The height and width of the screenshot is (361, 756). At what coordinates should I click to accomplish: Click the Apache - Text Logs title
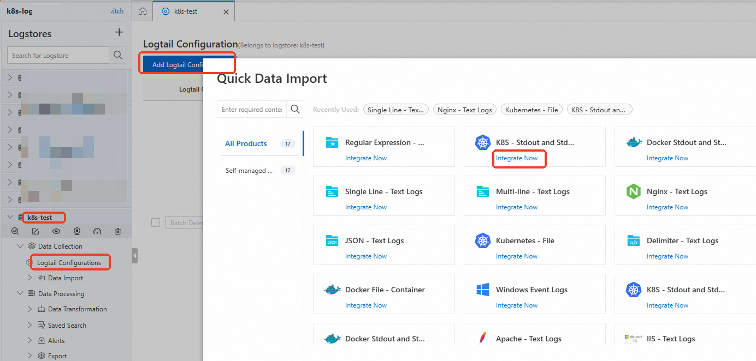(x=529, y=339)
